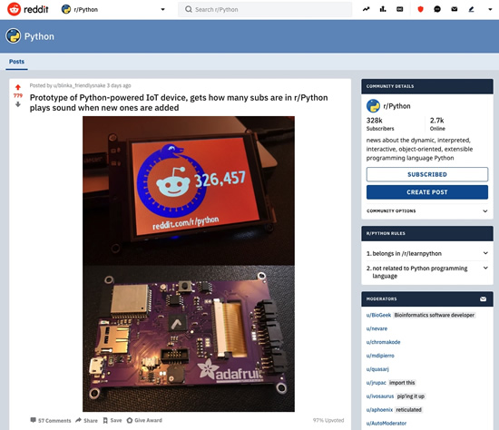Click the 97% Upvoted text

coord(328,420)
